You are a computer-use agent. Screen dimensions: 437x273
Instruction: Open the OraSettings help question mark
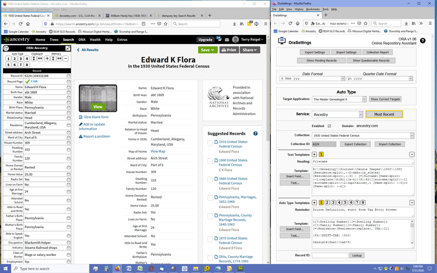point(423,41)
